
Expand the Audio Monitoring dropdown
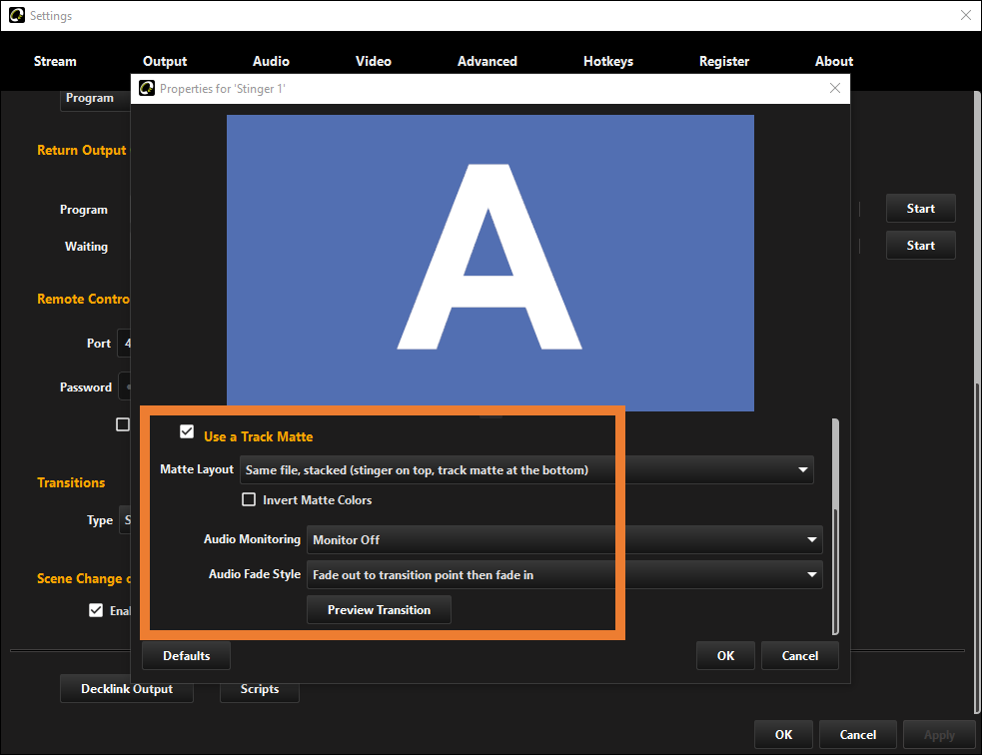pyautogui.click(x=563, y=540)
